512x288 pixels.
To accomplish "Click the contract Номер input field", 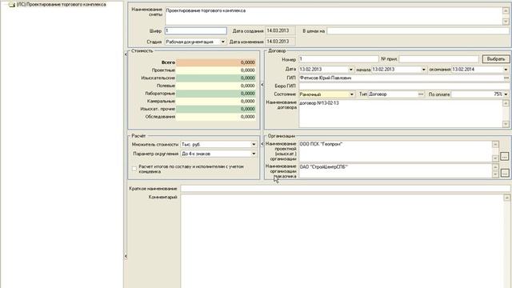I will 338,59.
